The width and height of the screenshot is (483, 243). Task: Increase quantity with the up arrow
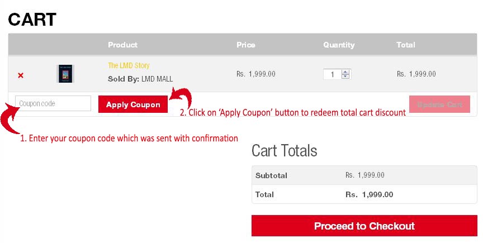point(345,72)
